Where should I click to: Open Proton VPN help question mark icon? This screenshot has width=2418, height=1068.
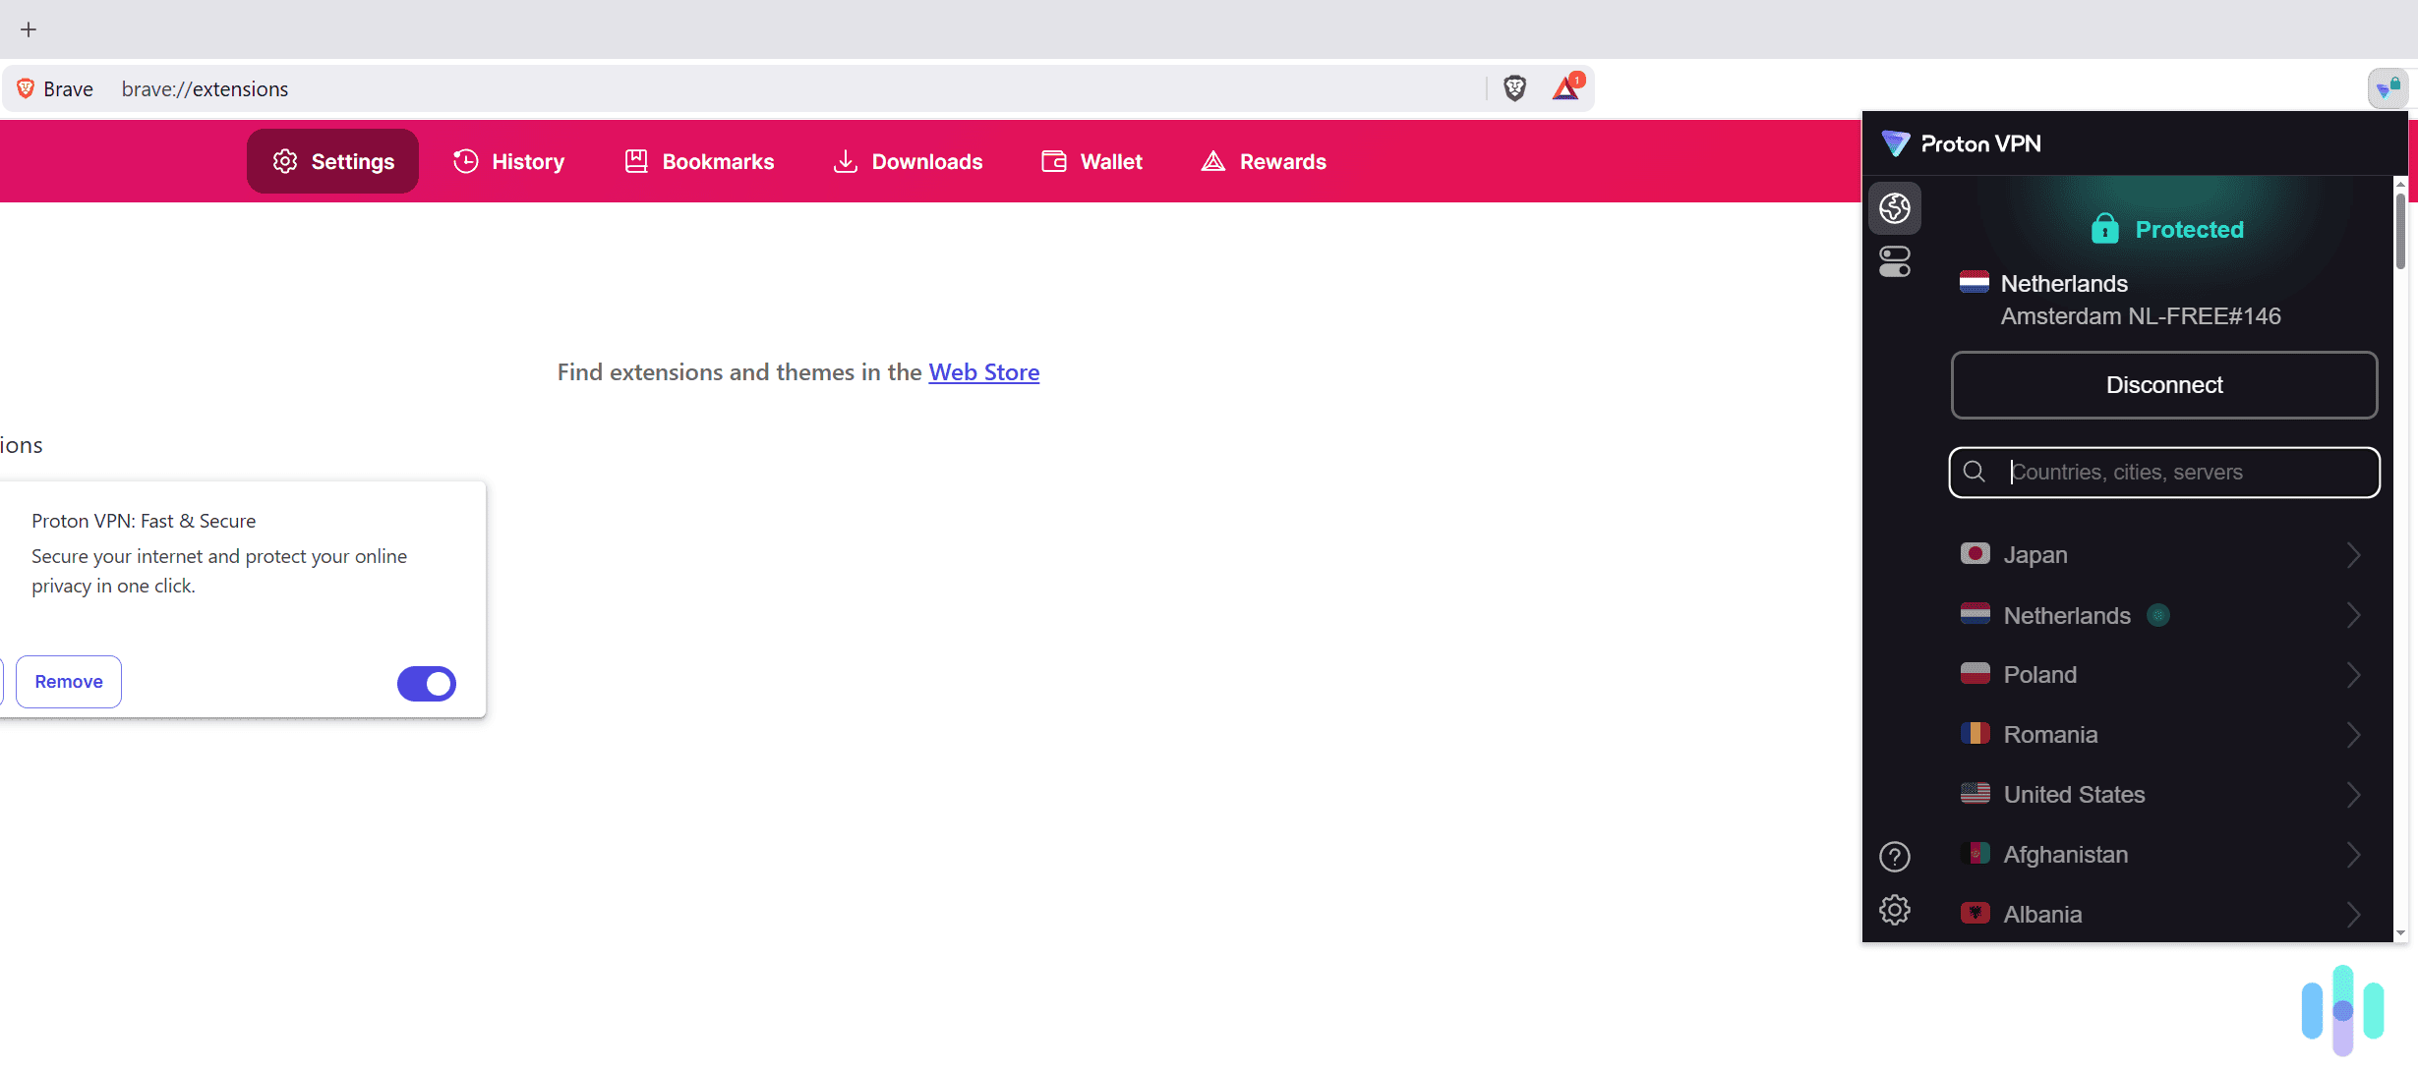pyautogui.click(x=1894, y=857)
